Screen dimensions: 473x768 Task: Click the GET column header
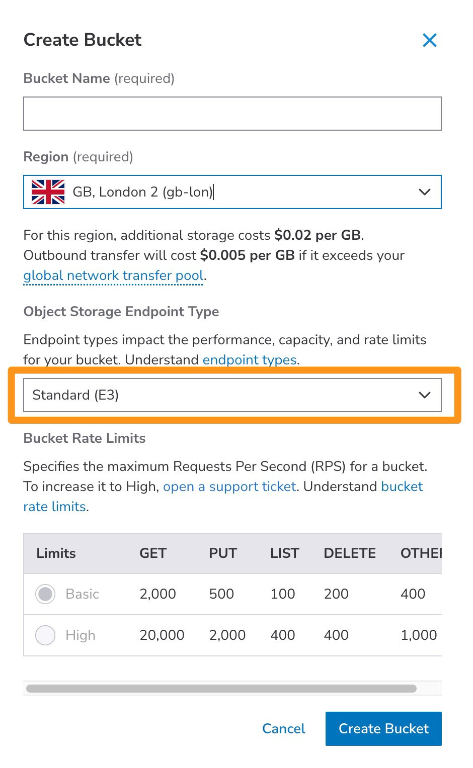pos(153,553)
